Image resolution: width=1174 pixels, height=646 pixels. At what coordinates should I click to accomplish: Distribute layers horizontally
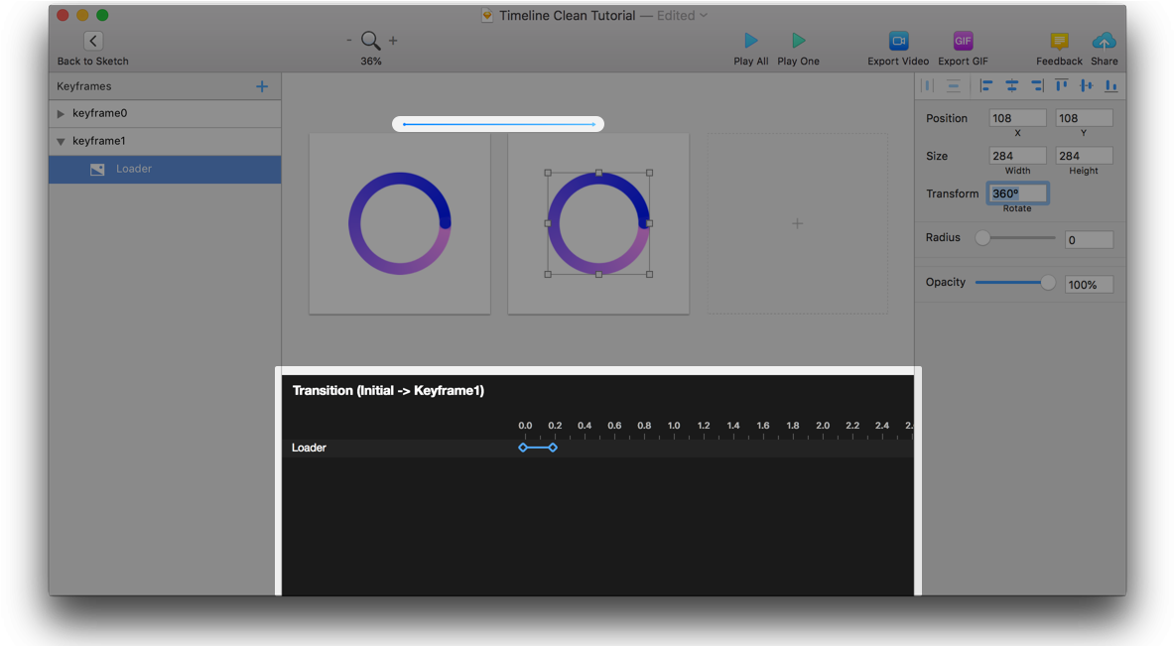[x=928, y=86]
